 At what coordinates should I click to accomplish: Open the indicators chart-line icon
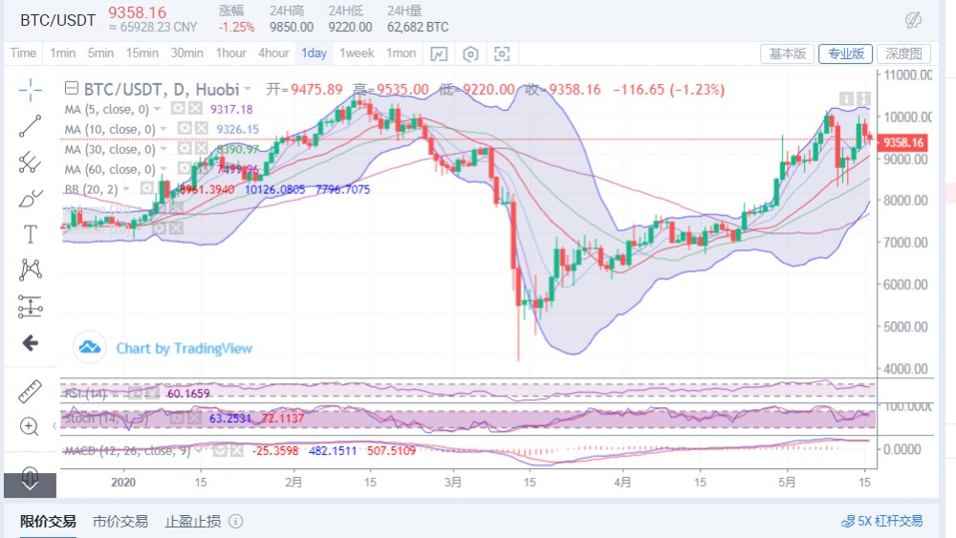click(x=438, y=54)
